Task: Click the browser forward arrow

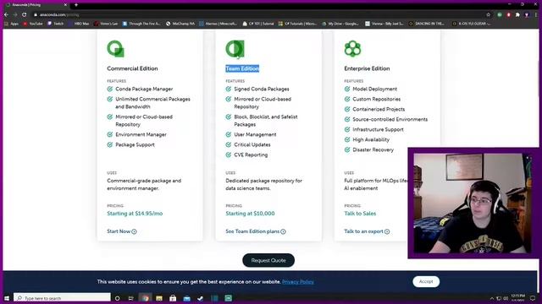Action: pyautogui.click(x=15, y=15)
